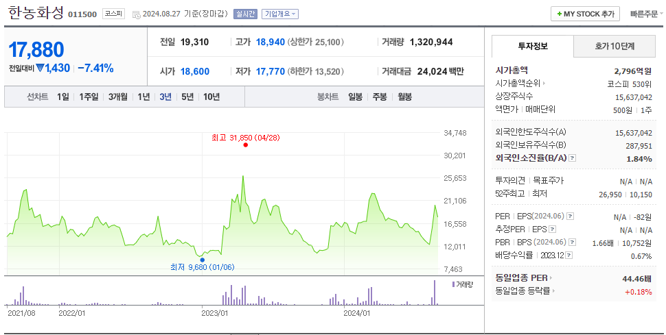This screenshot has width=666, height=335.
Task: Open 동일업종 등락률 link
Action: 523,291
